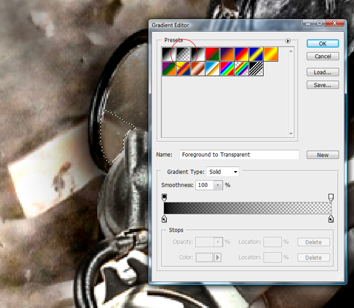Select the Blue, Red, Yellow gradient preset
354x308 pixels.
(x=241, y=54)
